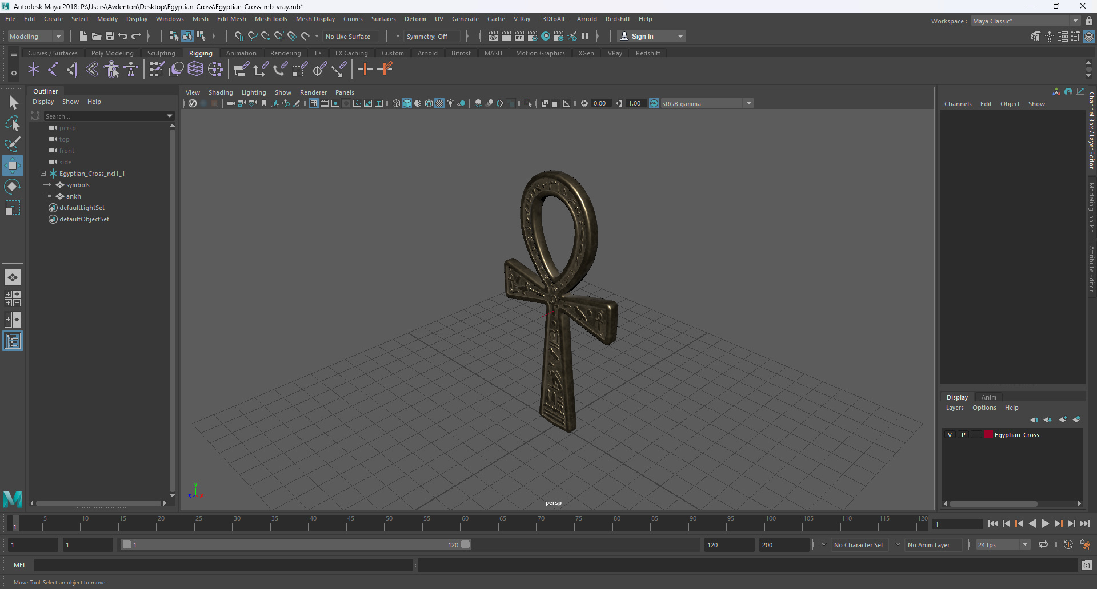
Task: Click the frame 60 mark on timeline
Action: point(464,522)
